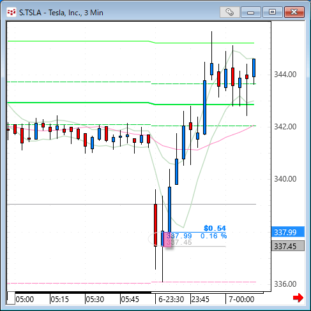The height and width of the screenshot is (311, 311).
Task: Click the $0.54 profit label on the chart
Action: tap(215, 228)
